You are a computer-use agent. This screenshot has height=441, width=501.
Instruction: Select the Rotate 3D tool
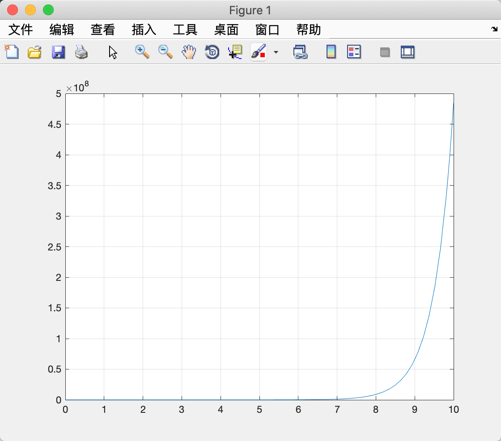[x=212, y=52]
